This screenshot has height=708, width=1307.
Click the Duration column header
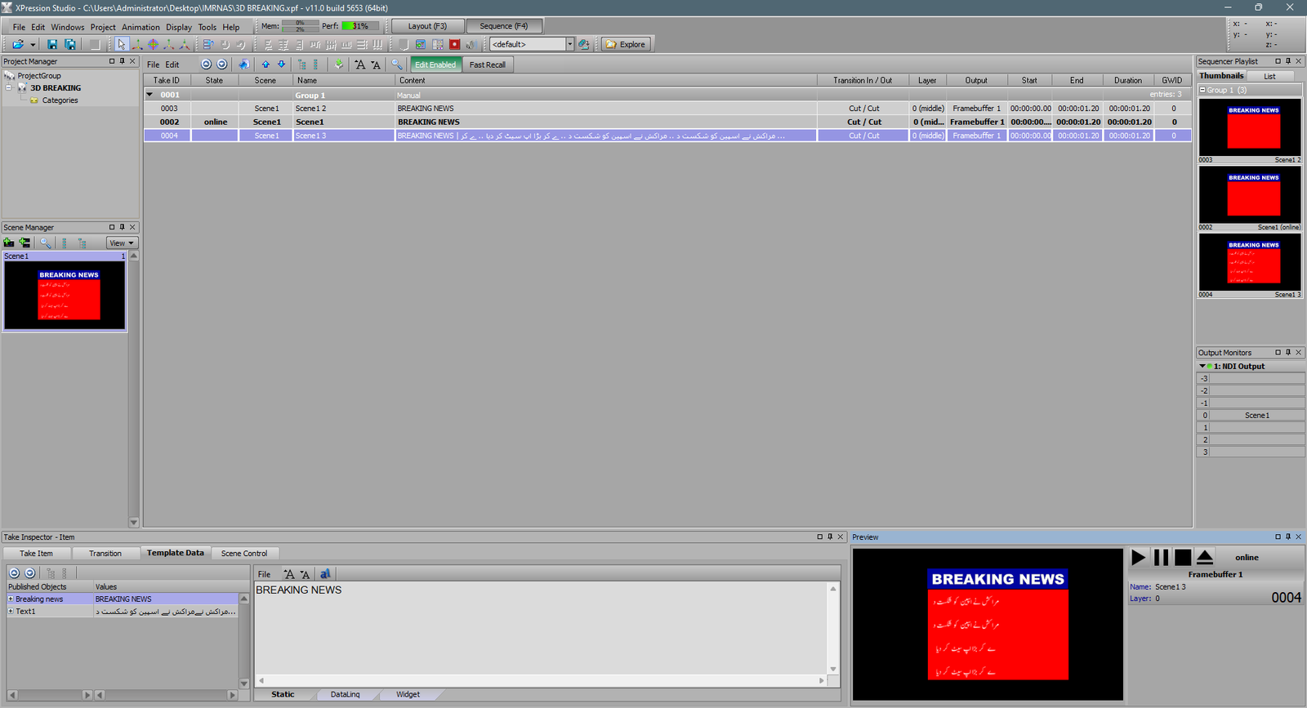click(x=1127, y=81)
